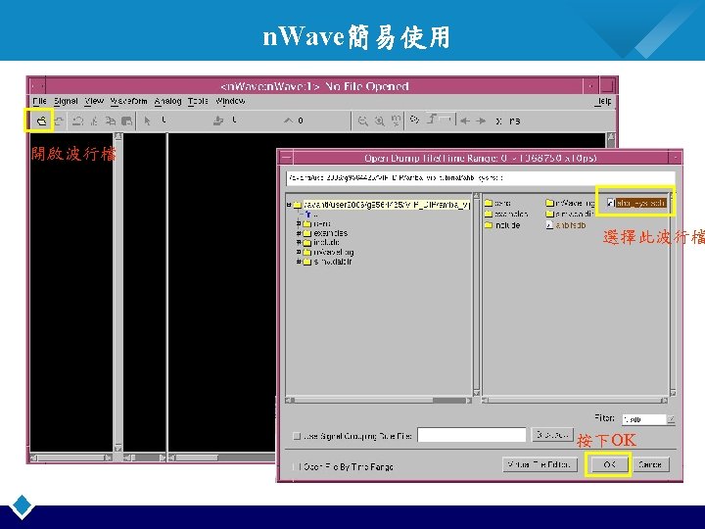The height and width of the screenshot is (529, 705).
Task: Expand the demo folder in directory tree
Action: 299,223
